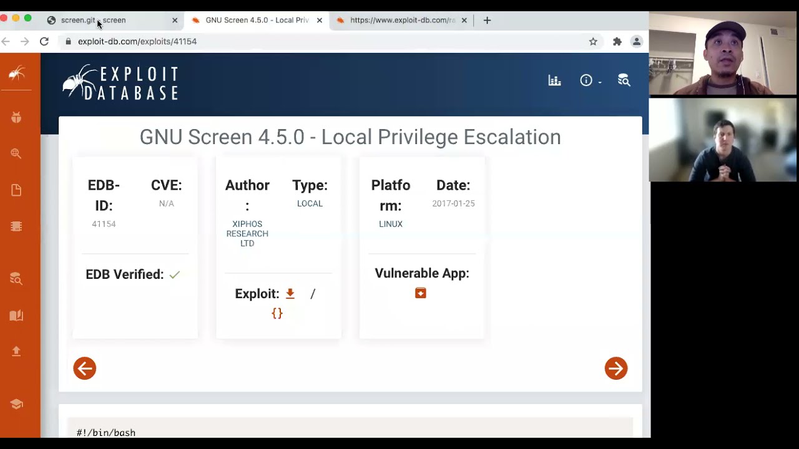
Task: Open the Papers document icon in sidebar
Action: click(16, 190)
